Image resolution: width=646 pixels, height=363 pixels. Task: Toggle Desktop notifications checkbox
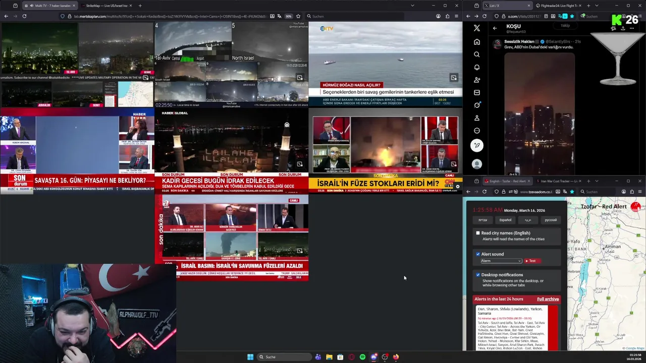(x=478, y=275)
